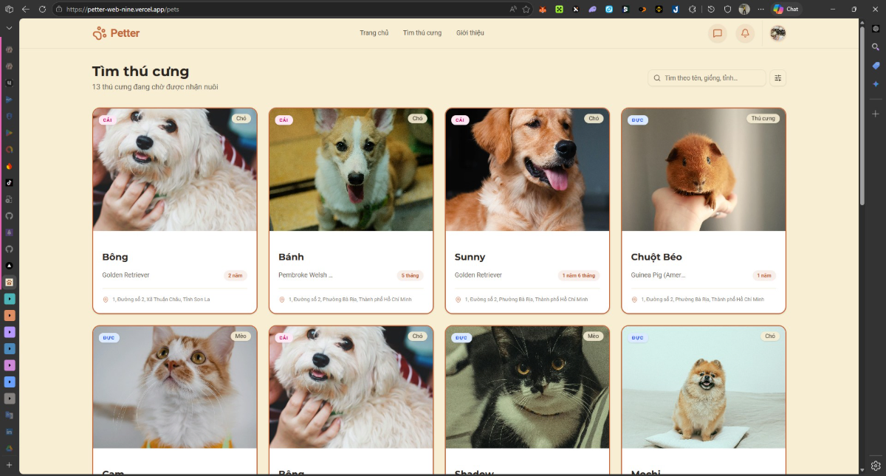Click the pet name Bánh
Viewport: 886px width, 476px height.
(291, 257)
